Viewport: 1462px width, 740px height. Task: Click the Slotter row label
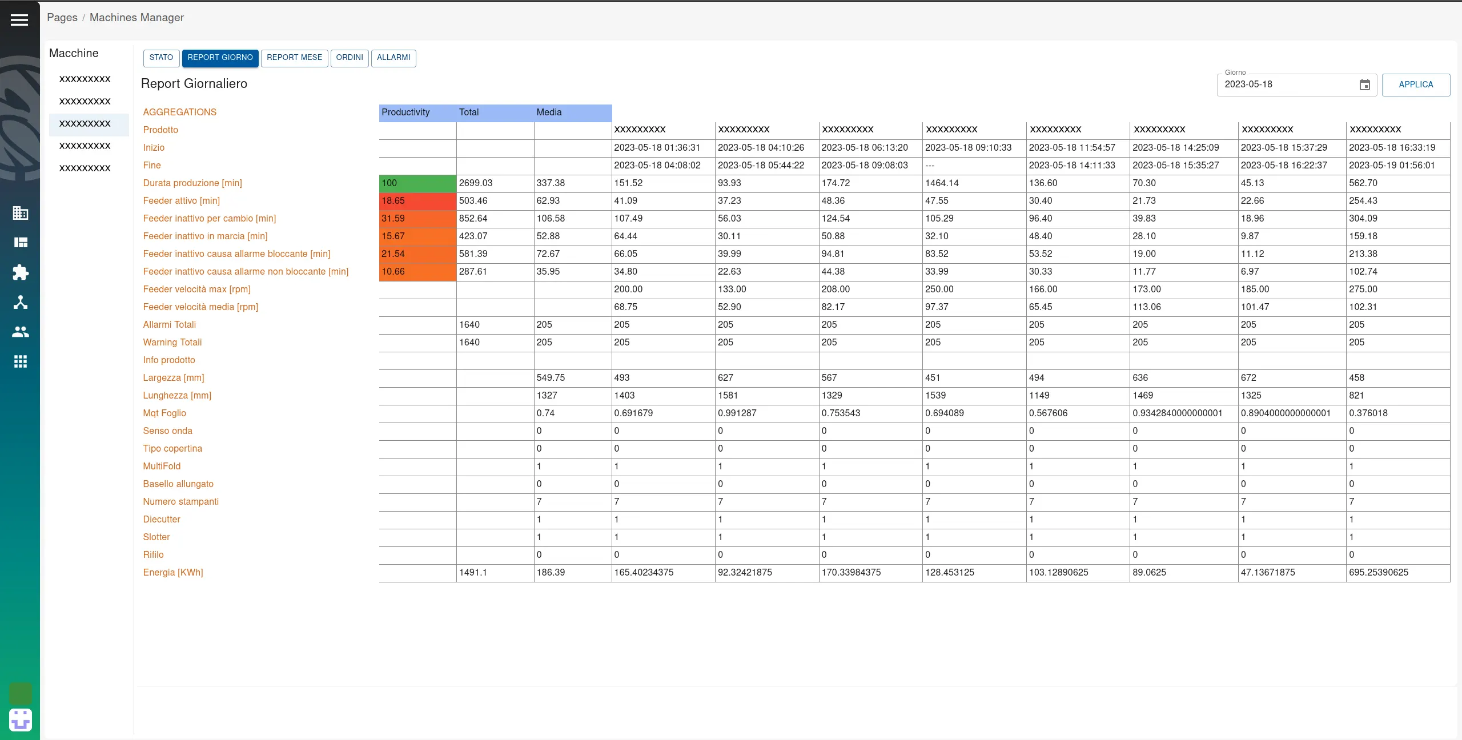point(156,537)
